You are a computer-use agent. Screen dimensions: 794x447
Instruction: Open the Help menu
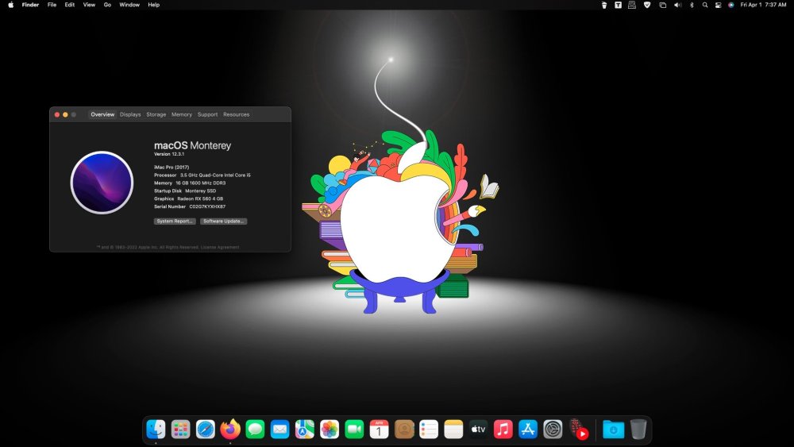pos(154,5)
